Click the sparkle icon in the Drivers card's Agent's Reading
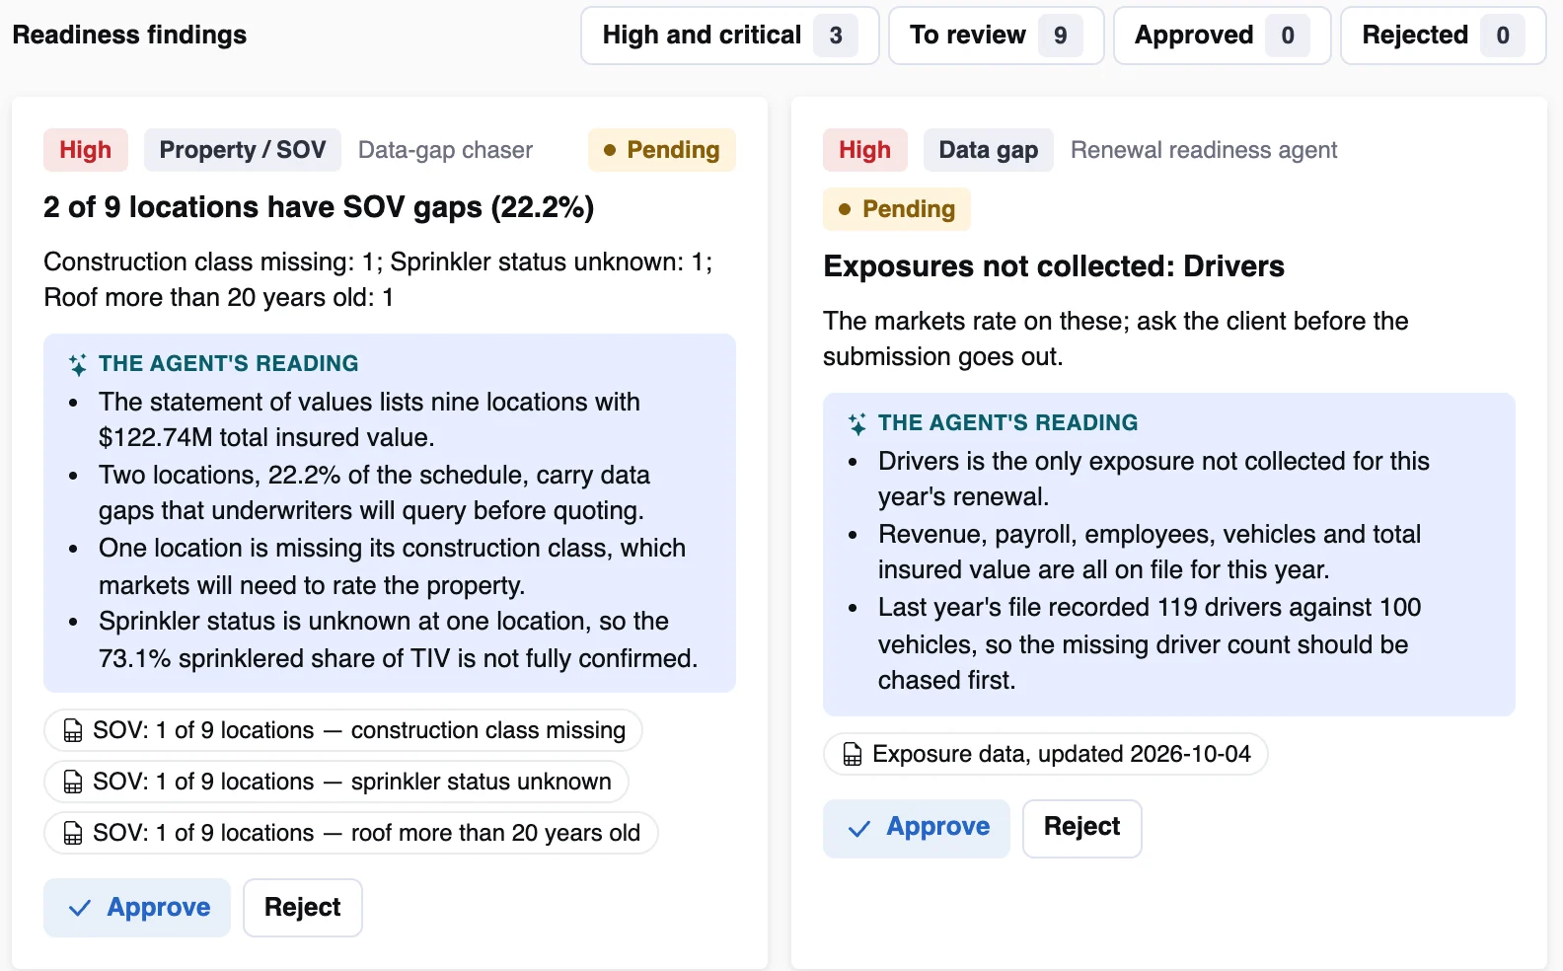Viewport: 1563px width, 971px height. tap(857, 423)
